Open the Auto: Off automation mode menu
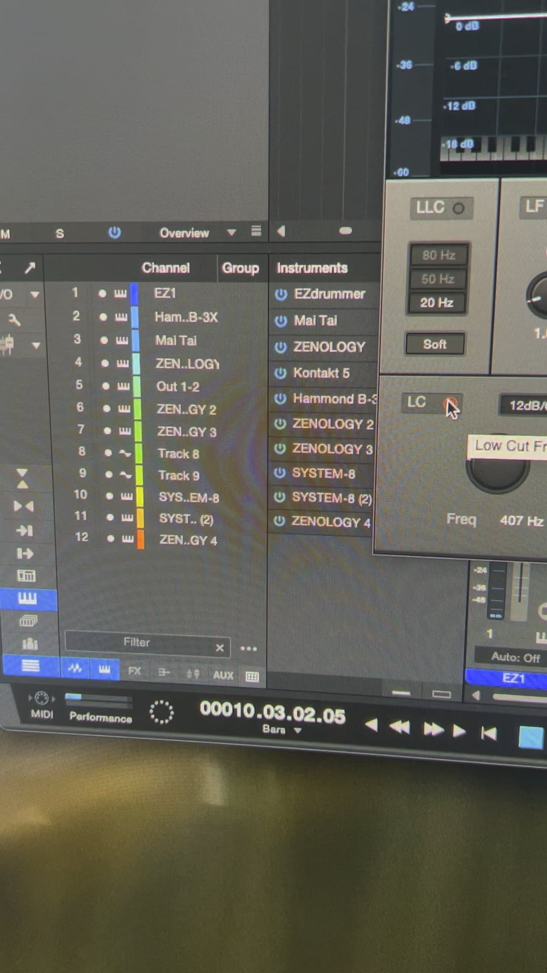The width and height of the screenshot is (547, 973). (x=515, y=657)
